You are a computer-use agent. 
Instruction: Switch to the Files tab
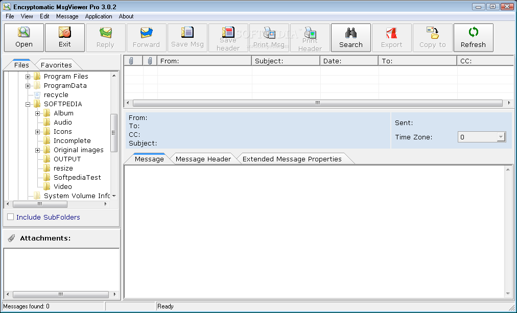click(21, 65)
